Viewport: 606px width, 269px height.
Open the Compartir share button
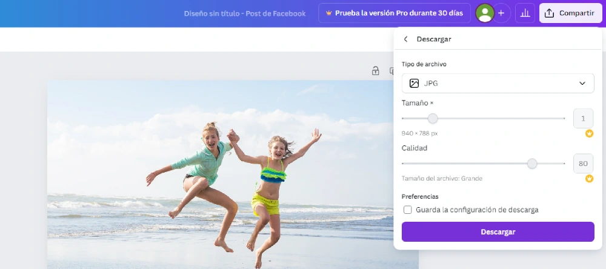pyautogui.click(x=571, y=13)
